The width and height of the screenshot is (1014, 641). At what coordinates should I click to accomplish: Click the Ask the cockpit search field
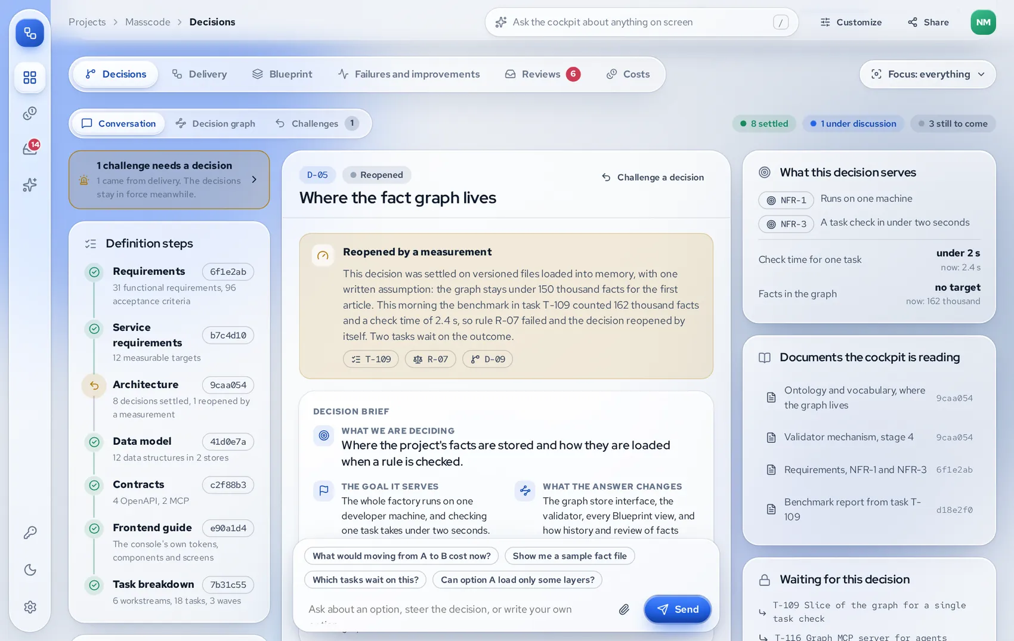641,22
